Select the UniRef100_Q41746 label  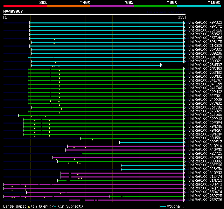[205, 88]
